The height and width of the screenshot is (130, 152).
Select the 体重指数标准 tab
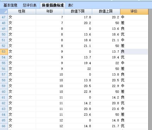pyautogui.click(x=53, y=5)
